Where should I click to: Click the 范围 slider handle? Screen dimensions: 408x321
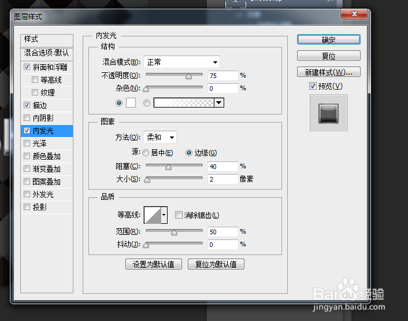click(x=174, y=233)
